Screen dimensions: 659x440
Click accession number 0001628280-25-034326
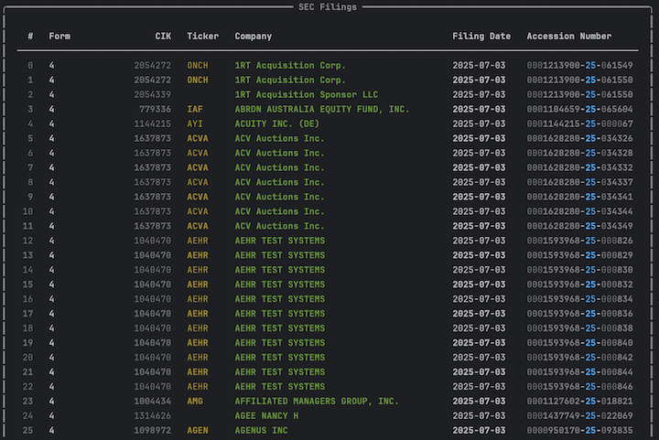pyautogui.click(x=579, y=138)
